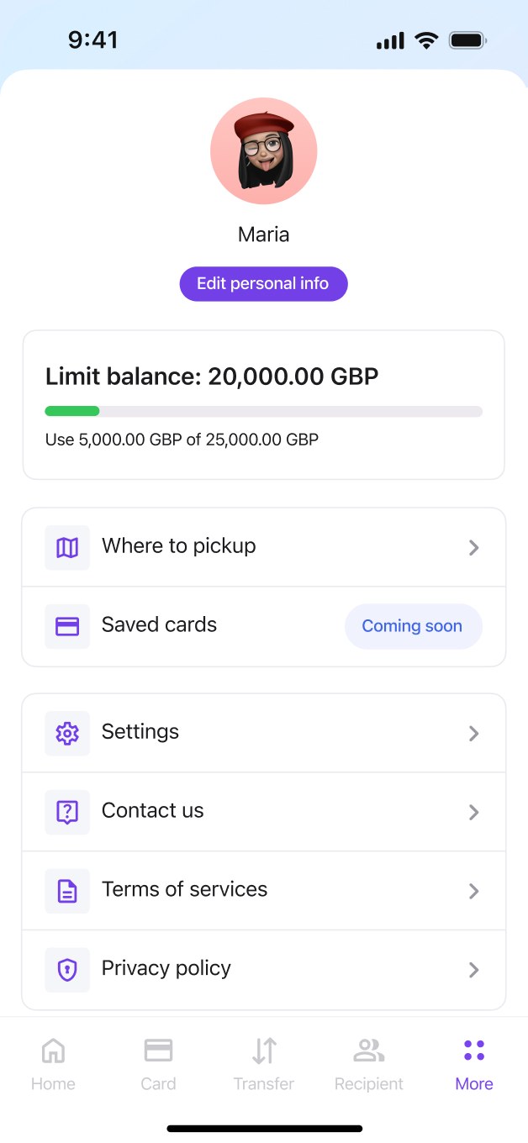Tap the gear icon next to Settings

67,733
